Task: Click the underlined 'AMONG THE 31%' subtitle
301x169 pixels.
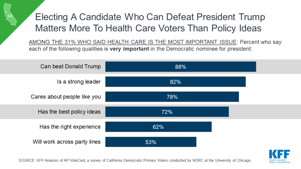Action: tap(133, 42)
